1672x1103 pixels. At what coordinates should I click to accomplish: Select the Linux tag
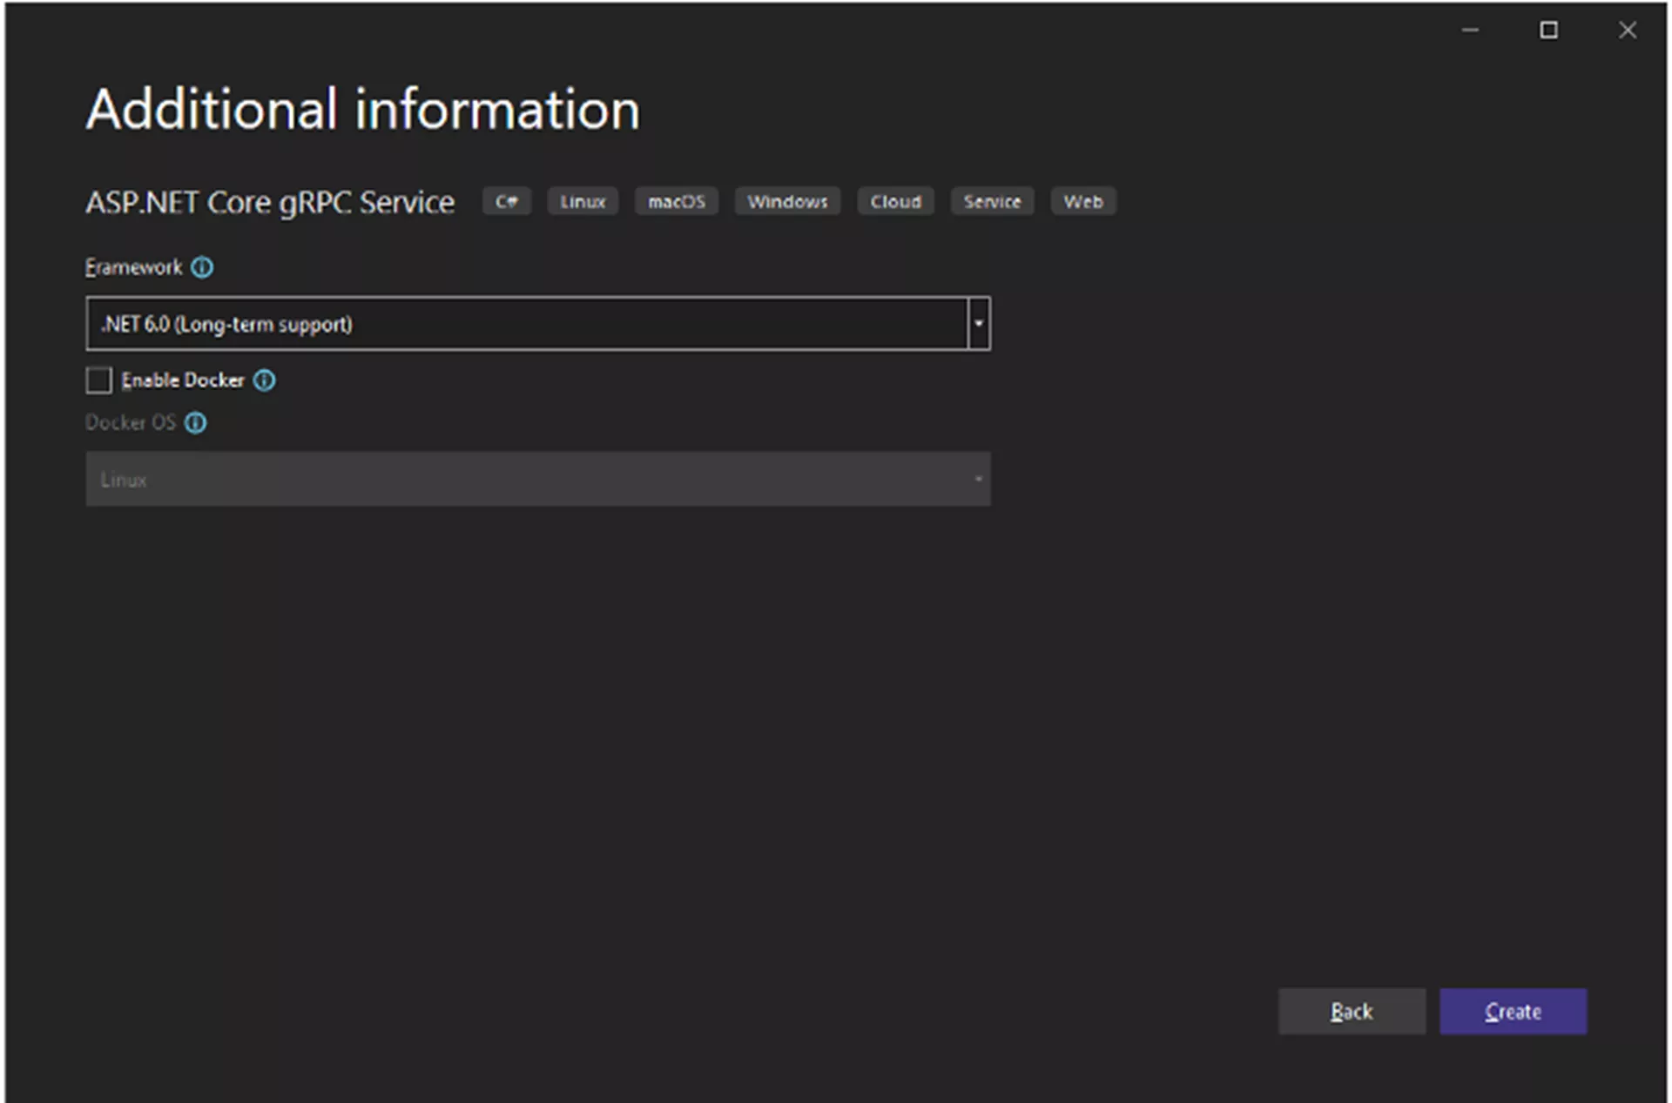click(x=583, y=201)
